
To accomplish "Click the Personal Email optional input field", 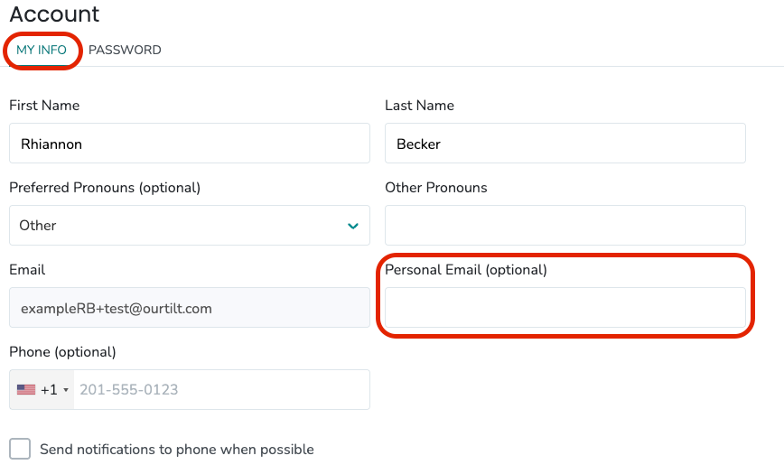I will click(x=565, y=308).
